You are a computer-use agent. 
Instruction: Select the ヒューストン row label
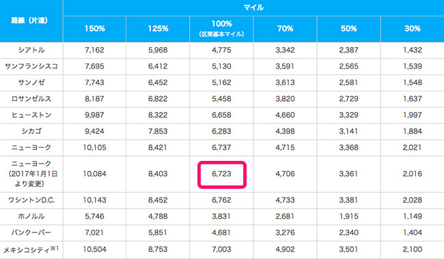tap(31, 115)
